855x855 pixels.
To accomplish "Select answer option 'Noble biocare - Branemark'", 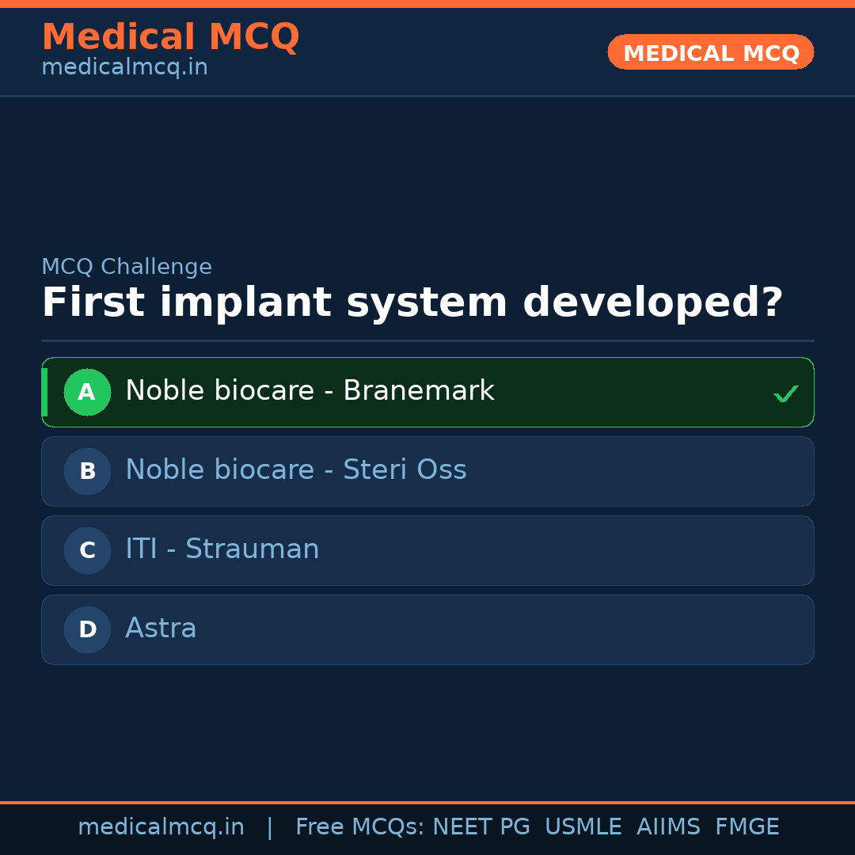I will click(x=309, y=390).
